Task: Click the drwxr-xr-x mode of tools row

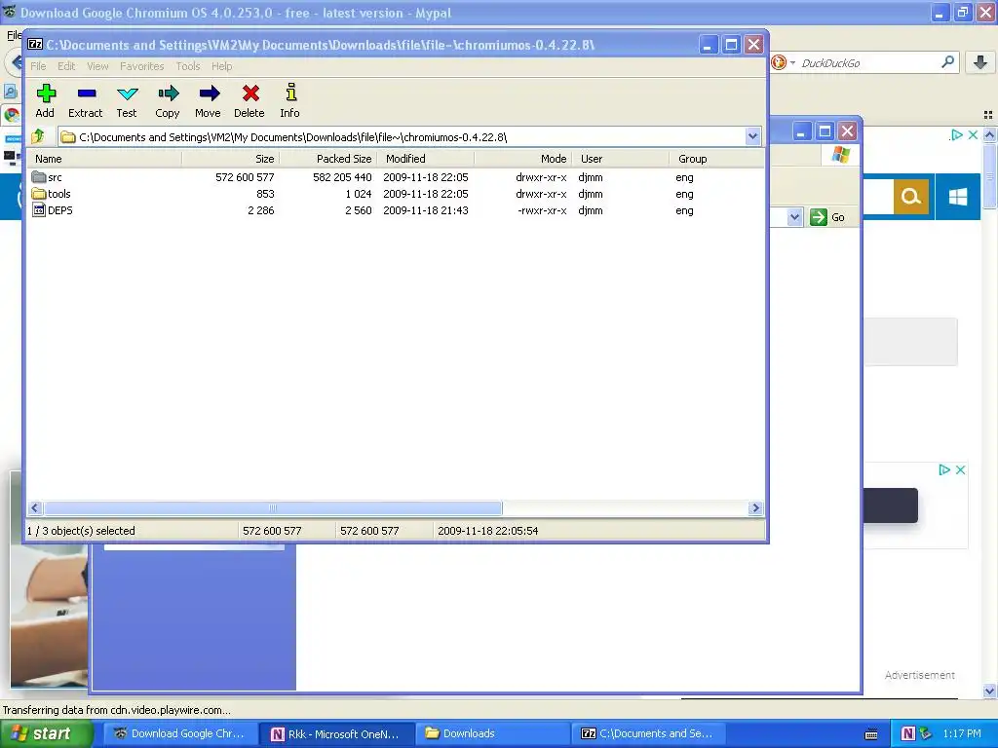Action: (x=541, y=194)
